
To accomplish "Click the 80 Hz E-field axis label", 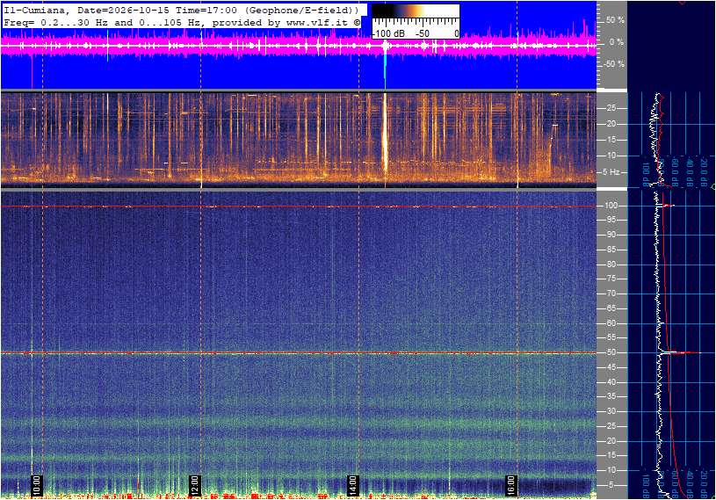I will (x=611, y=264).
